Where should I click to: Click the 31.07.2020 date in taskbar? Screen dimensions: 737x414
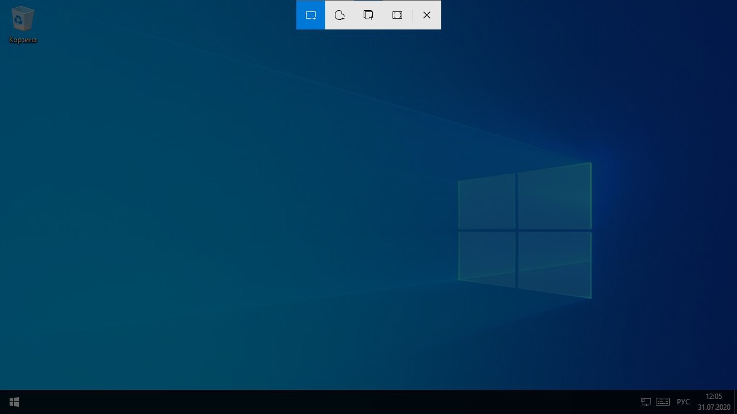coord(714,407)
